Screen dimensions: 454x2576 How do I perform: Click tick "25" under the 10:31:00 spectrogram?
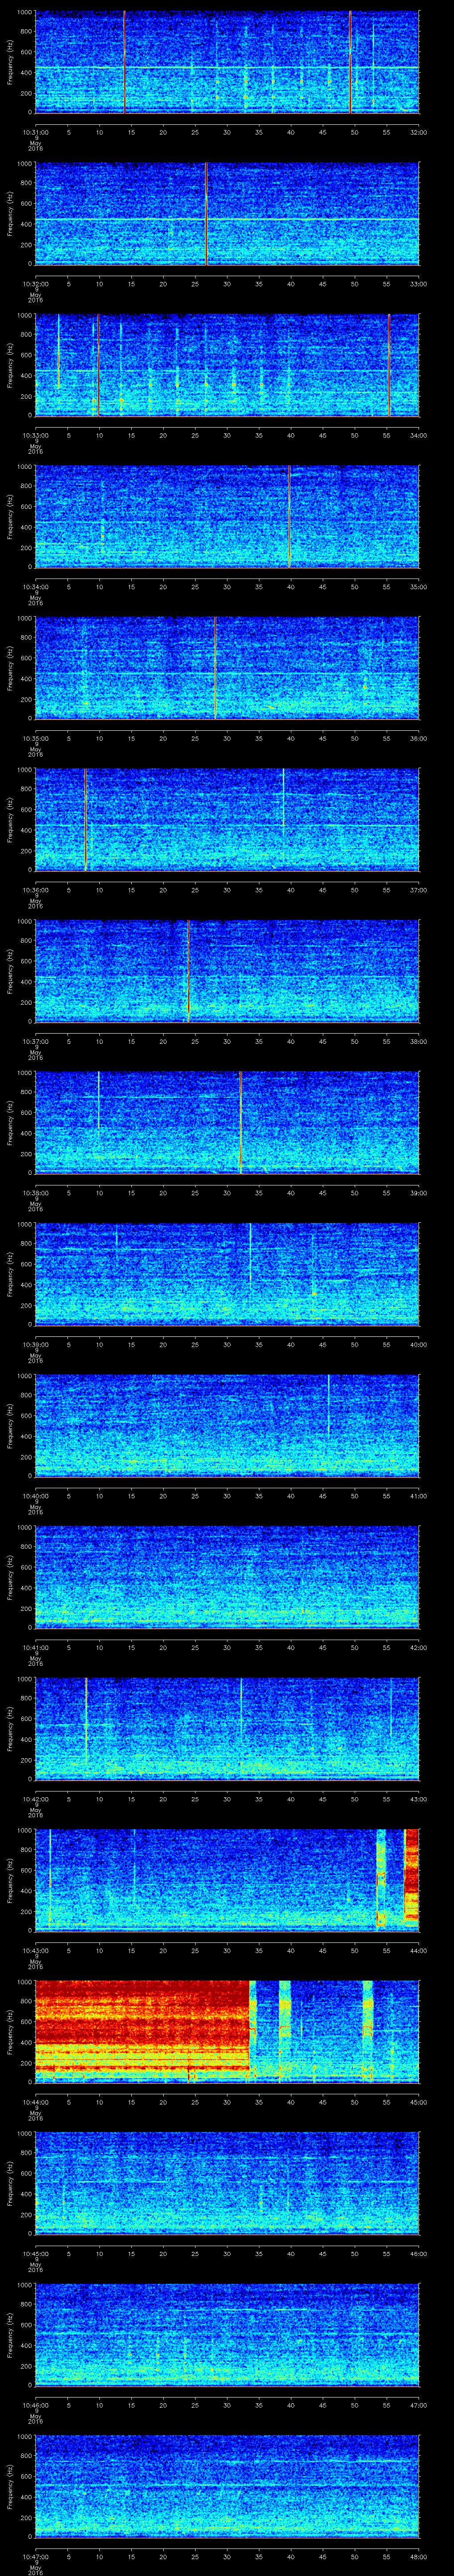click(195, 131)
